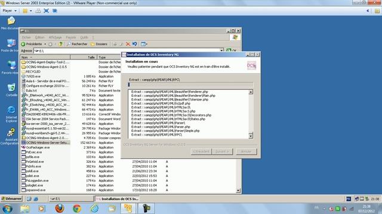Click the Explorer address field showing E:\
The image size is (382, 214).
(127, 51)
